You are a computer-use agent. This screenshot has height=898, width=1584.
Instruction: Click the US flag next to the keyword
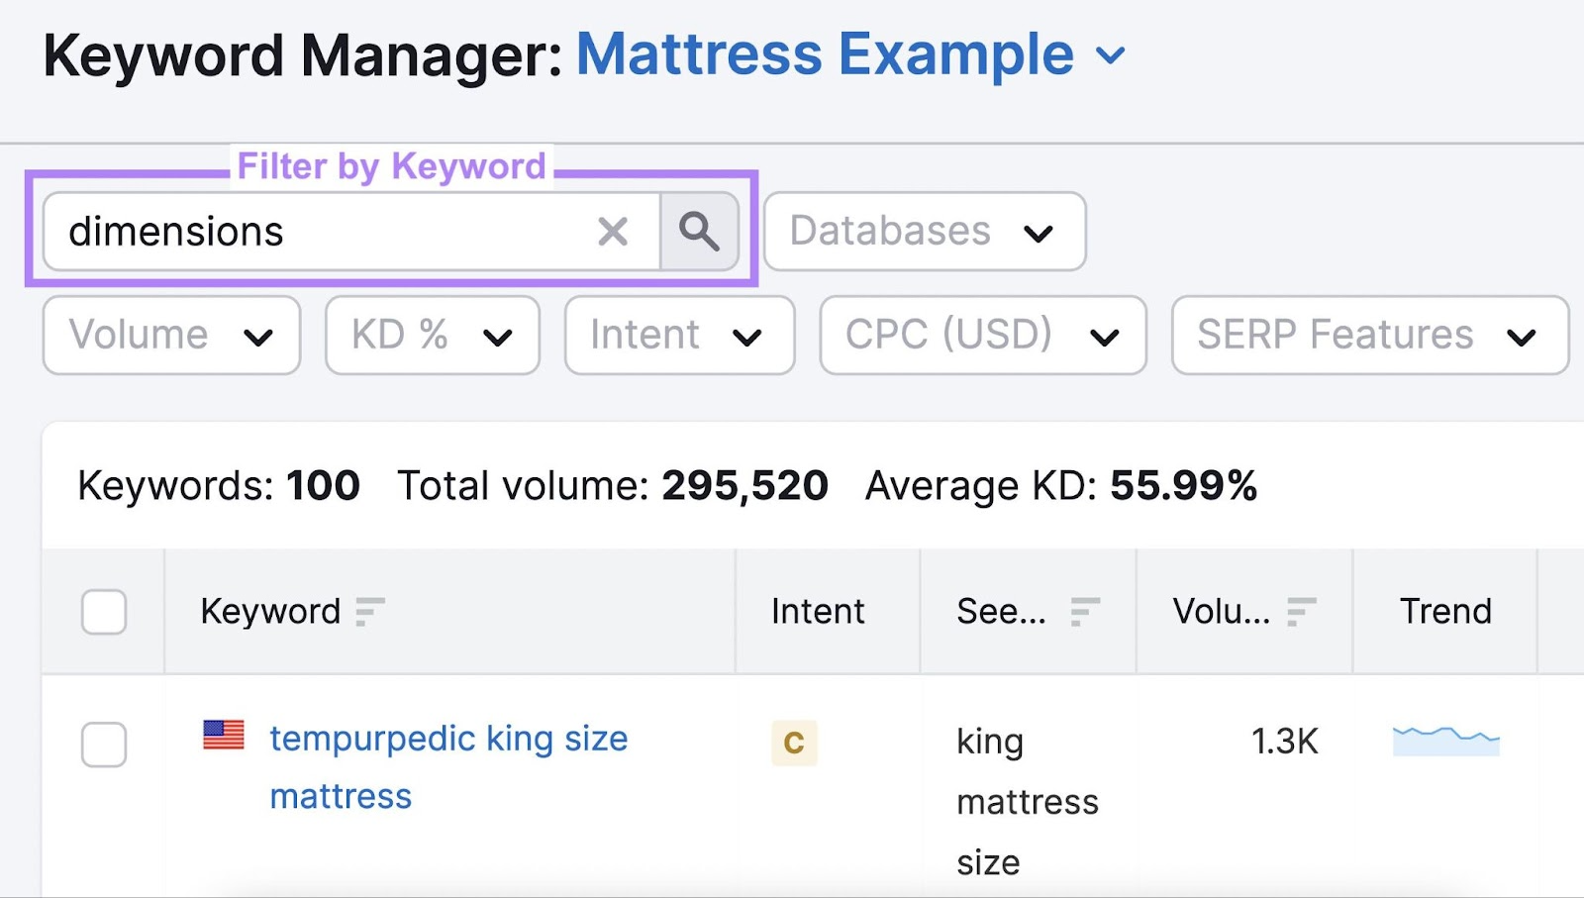[224, 736]
